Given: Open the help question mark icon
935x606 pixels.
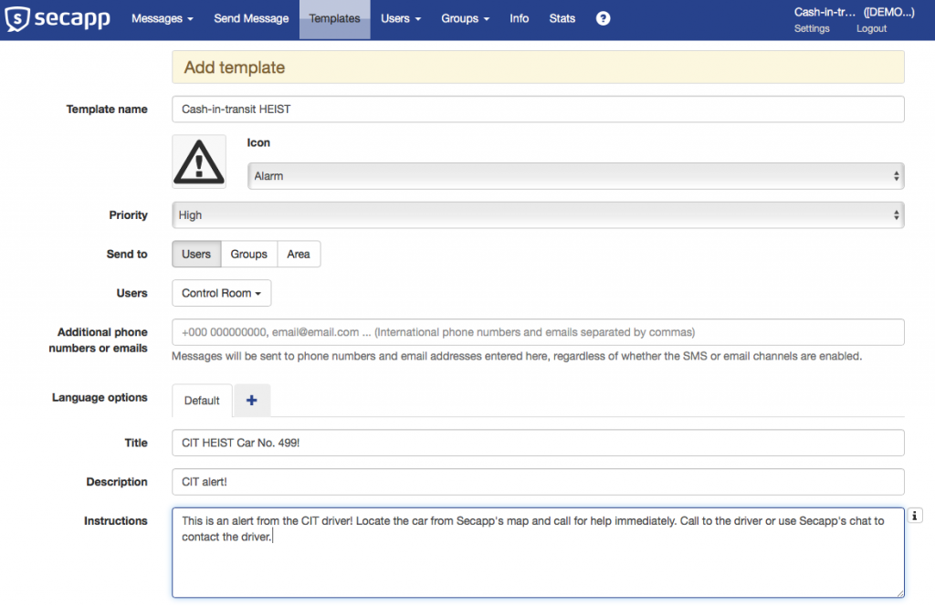Looking at the screenshot, I should coord(603,18).
